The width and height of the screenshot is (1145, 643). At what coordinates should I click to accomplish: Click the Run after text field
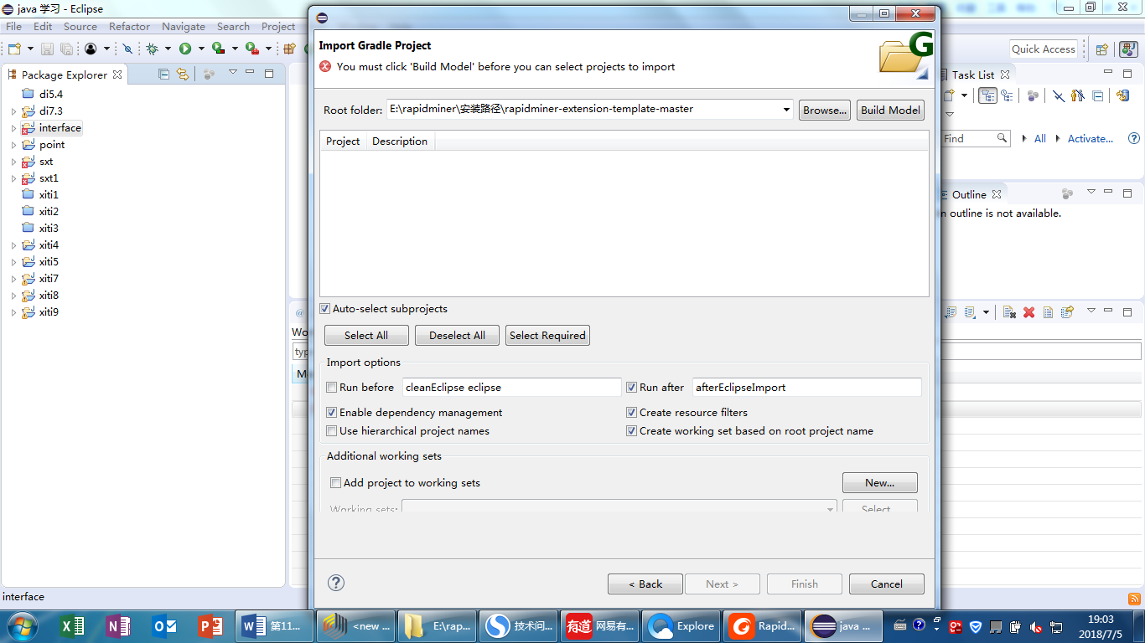806,388
